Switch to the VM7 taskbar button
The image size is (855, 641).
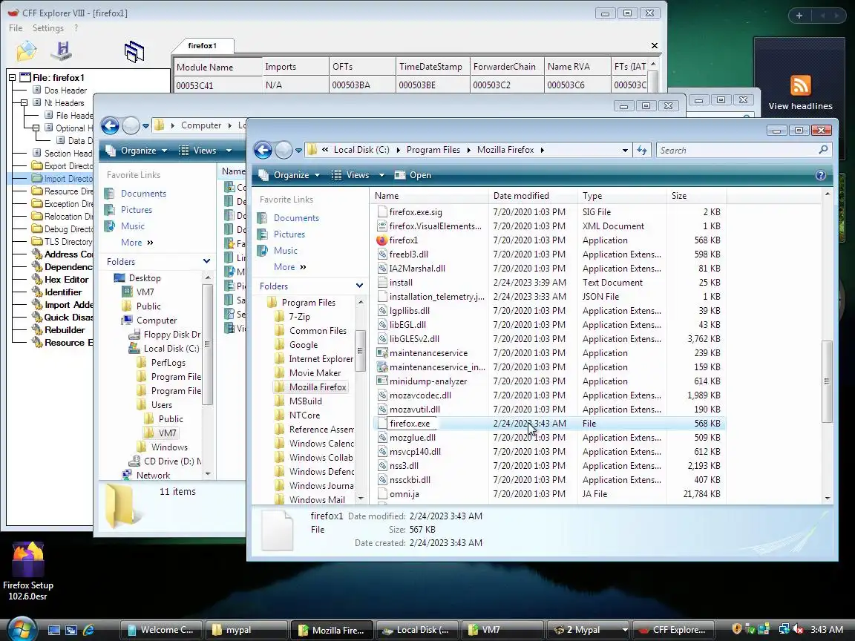501,630
